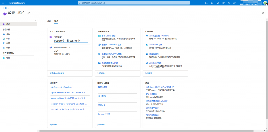Open 浏览学生中心 link
The image size is (268, 132).
pyautogui.click(x=152, y=108)
